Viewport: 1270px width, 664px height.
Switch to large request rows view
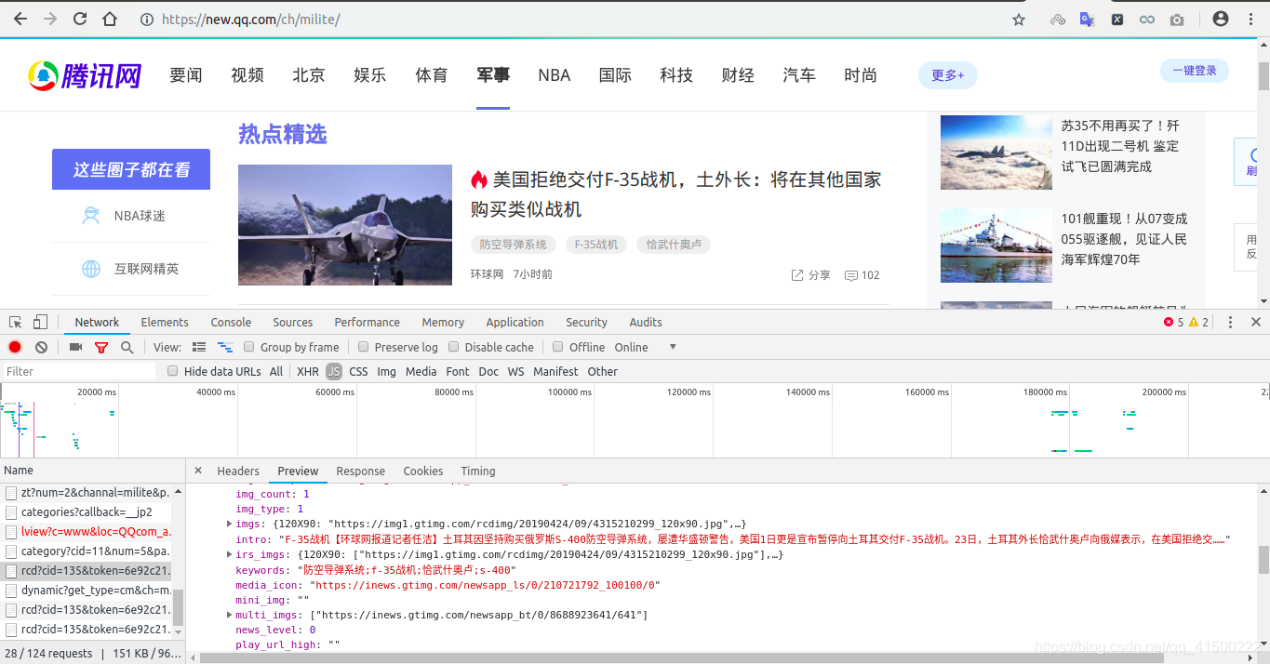pos(198,347)
